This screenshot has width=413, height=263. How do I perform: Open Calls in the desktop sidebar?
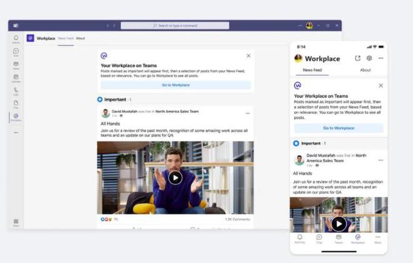(16, 91)
